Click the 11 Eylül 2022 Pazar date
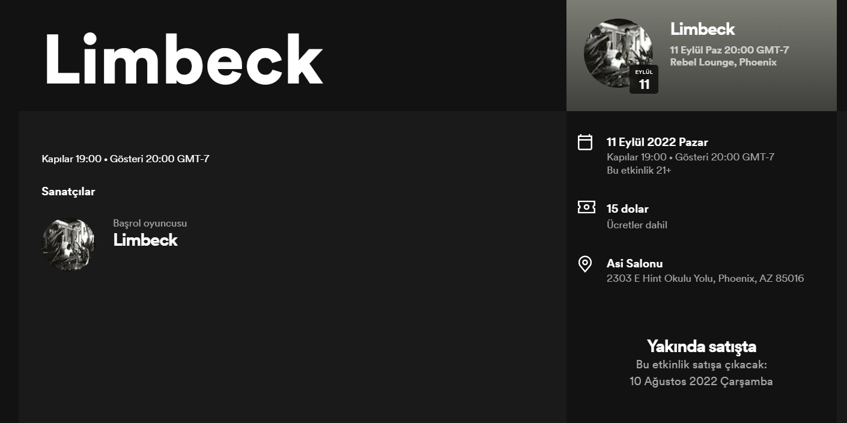Screen dimensions: 847x423 tap(657, 142)
